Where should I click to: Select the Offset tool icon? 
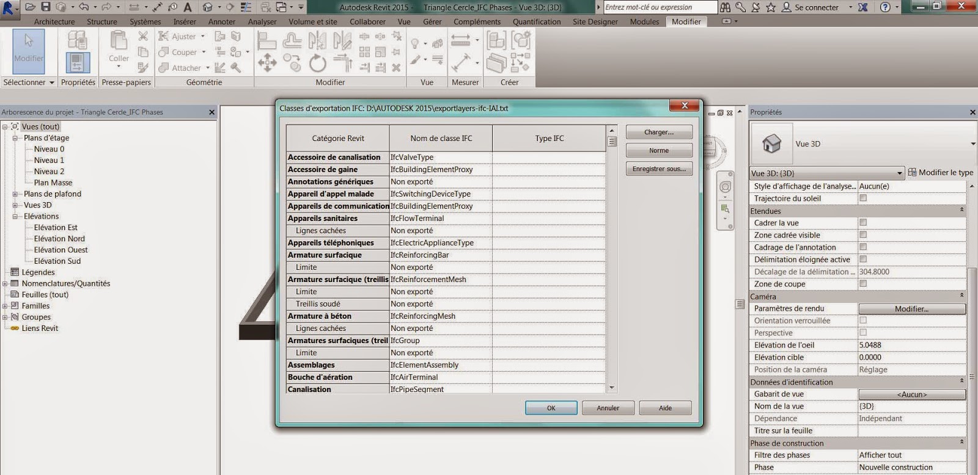click(x=292, y=40)
